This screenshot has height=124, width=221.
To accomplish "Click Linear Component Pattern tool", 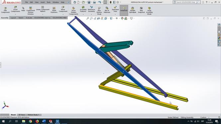I will click(x=43, y=9).
